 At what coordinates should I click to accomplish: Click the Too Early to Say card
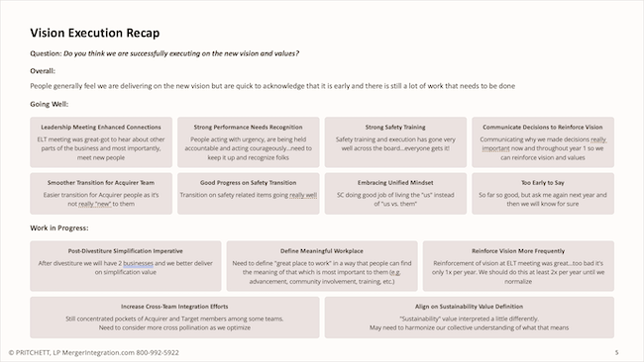click(x=543, y=194)
